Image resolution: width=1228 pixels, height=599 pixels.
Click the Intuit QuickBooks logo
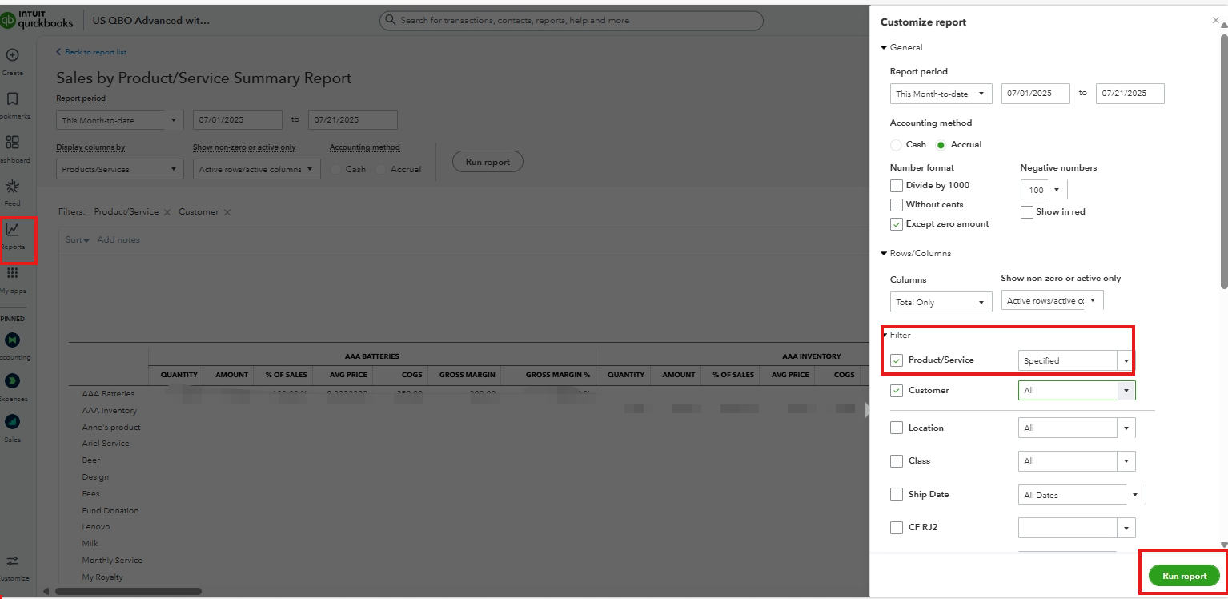37,20
